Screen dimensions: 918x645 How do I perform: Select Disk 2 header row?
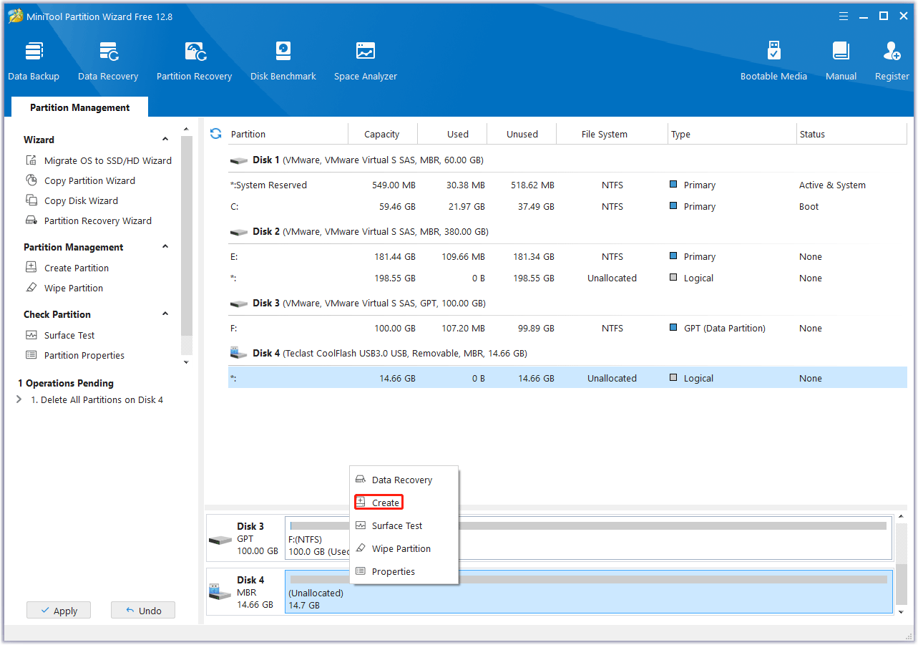pyautogui.click(x=567, y=232)
